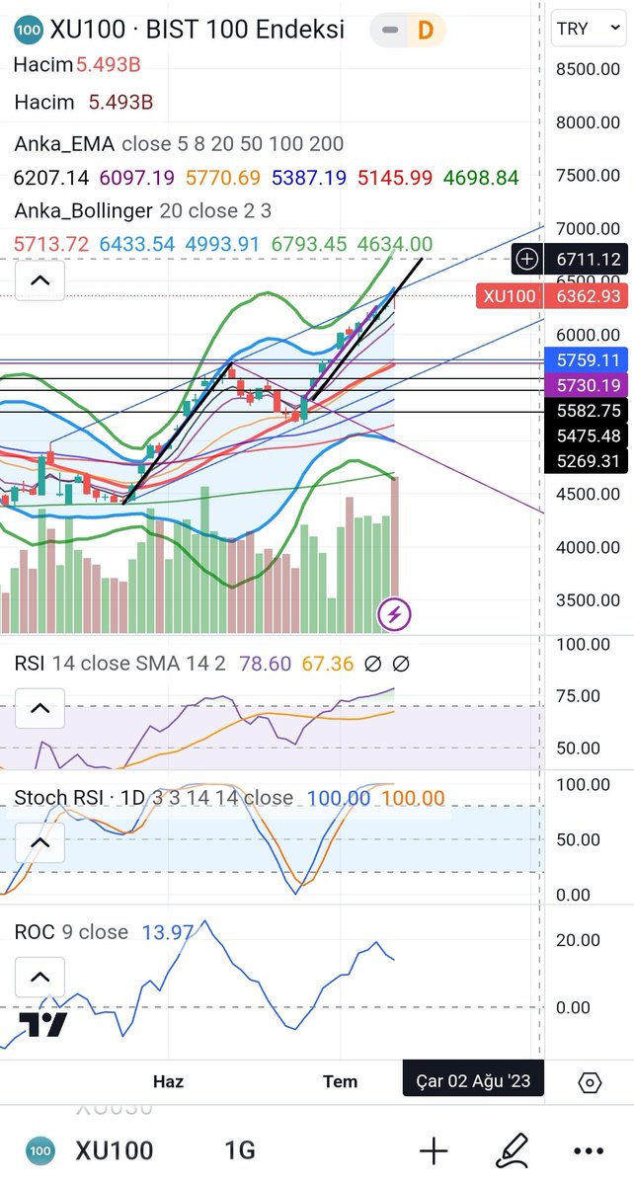Click the blue EMA value 5387.19
Viewport: 634px width, 1185px height.
[309, 179]
